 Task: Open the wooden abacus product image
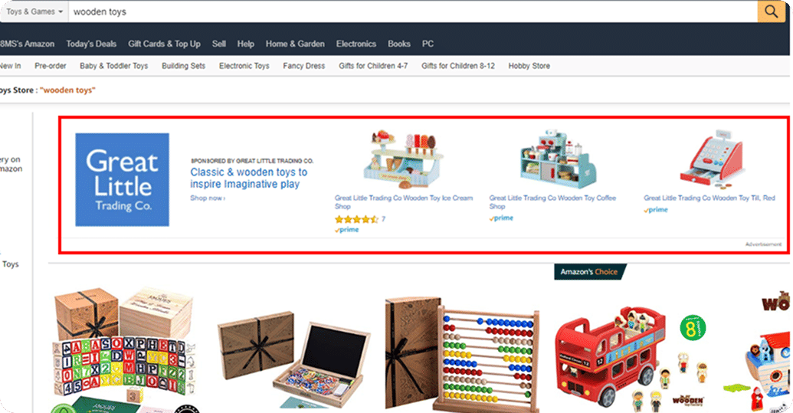[x=462, y=355]
